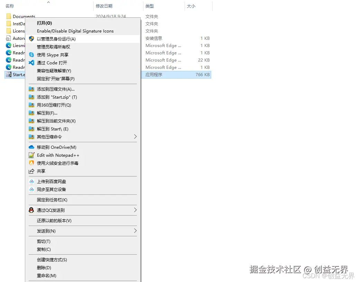Select 创建快捷方式(S)
The height and width of the screenshot is (282, 356).
(x=52, y=260)
